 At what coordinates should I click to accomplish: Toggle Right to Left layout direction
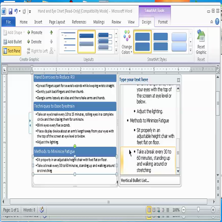(37, 51)
